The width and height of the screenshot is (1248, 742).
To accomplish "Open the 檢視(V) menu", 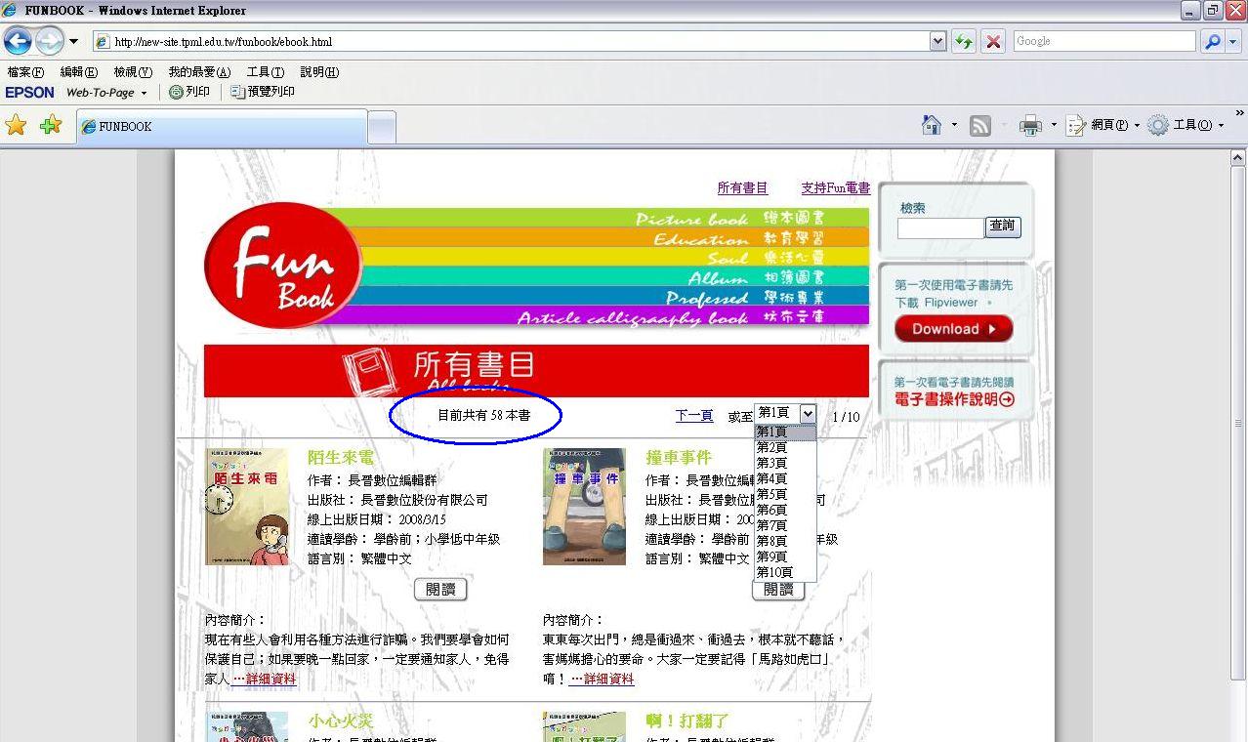I will pyautogui.click(x=133, y=72).
